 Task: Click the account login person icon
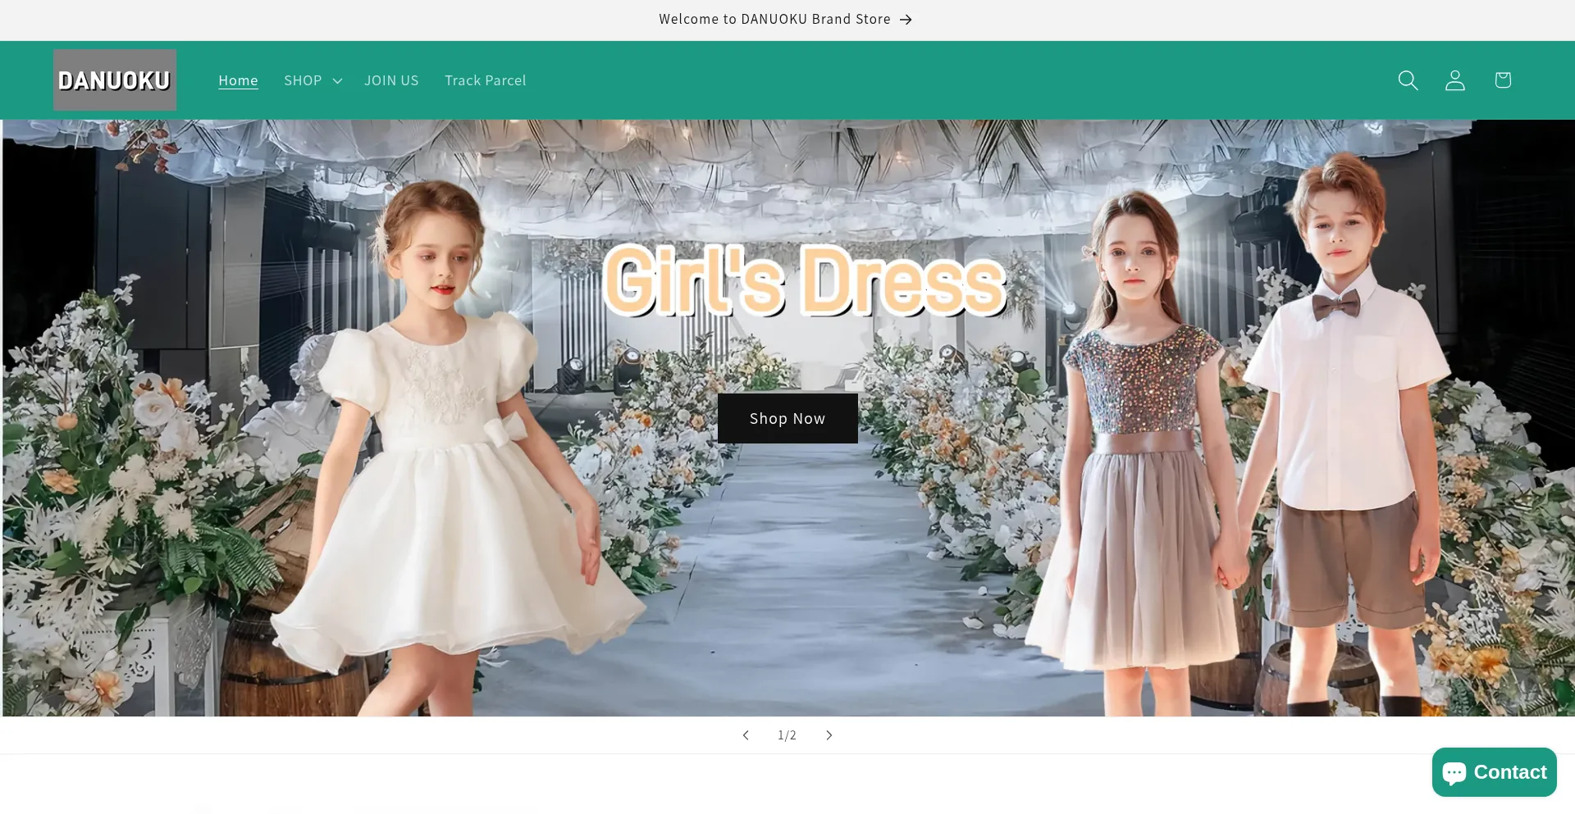(1455, 80)
